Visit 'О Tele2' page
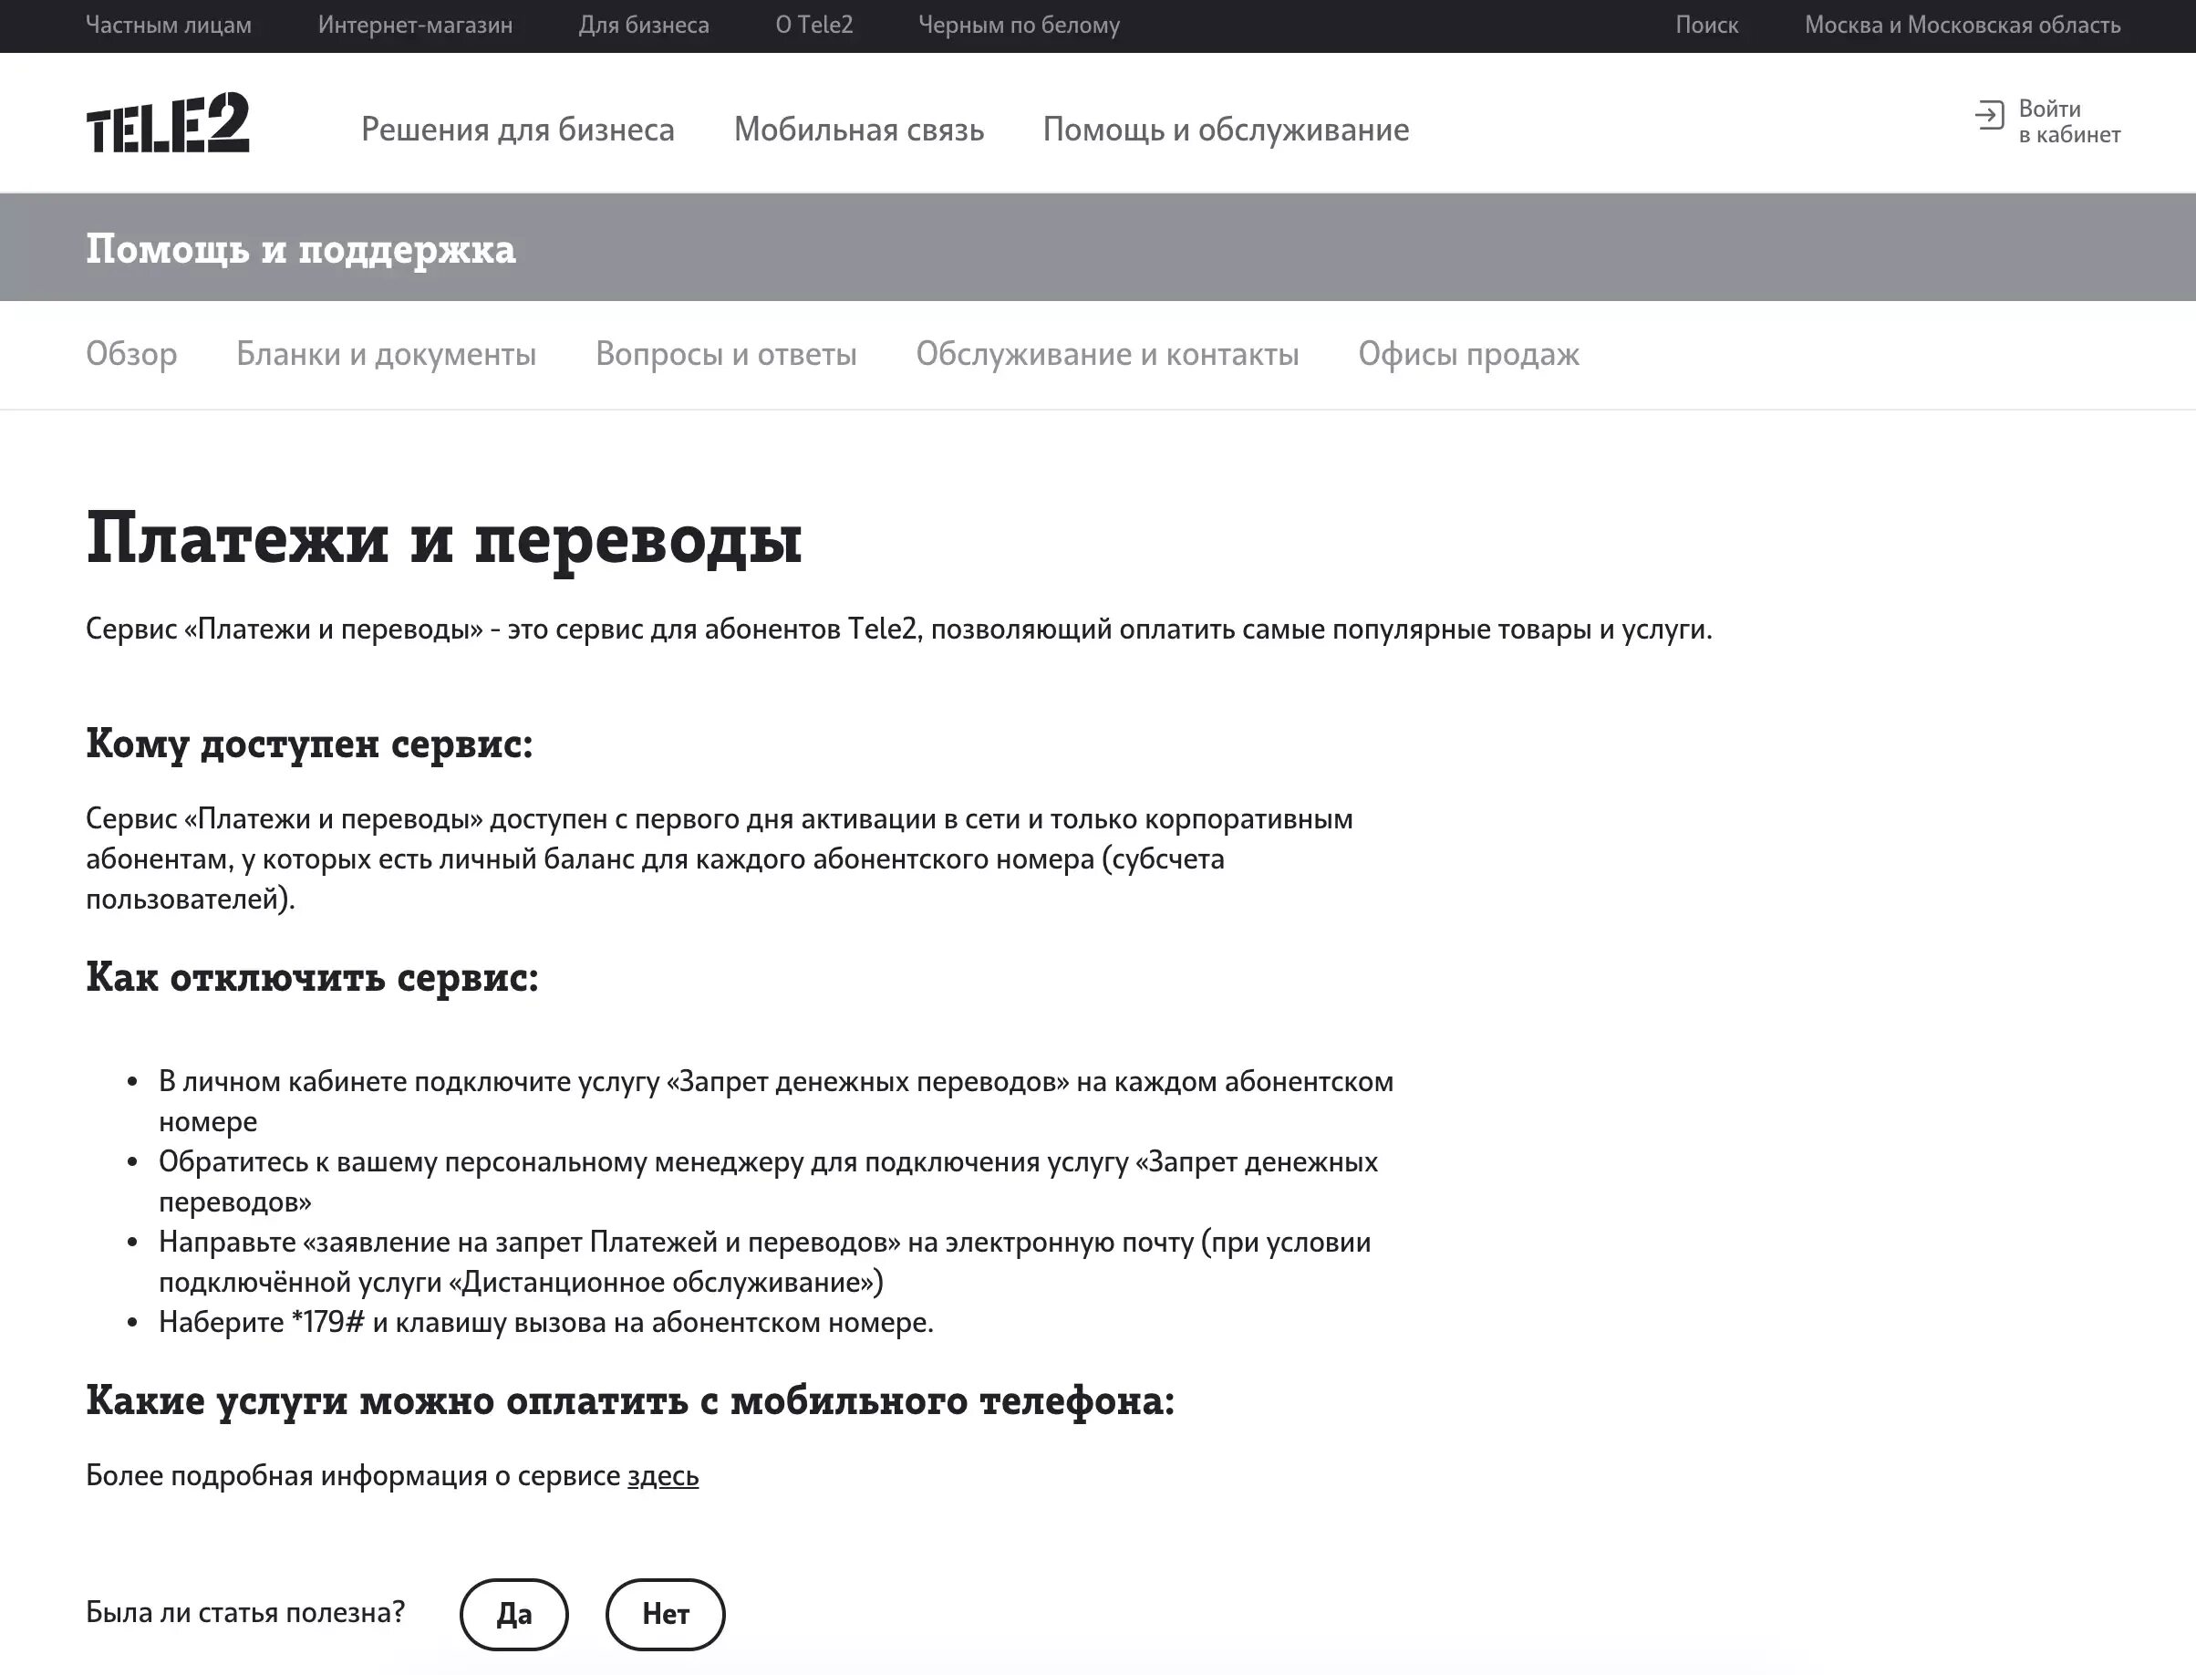The image size is (2196, 1675). tap(815, 25)
